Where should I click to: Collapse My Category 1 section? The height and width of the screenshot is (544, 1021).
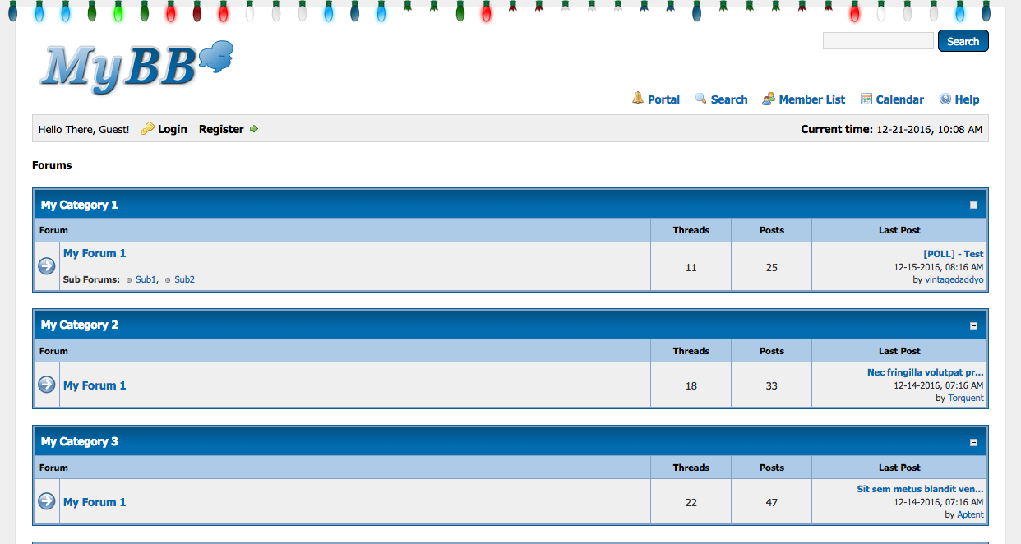[973, 205]
